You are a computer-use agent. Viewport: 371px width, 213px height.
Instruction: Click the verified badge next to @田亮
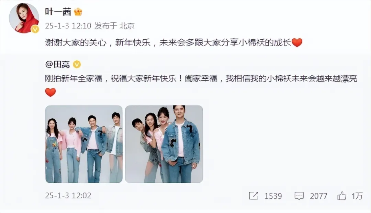click(77, 64)
